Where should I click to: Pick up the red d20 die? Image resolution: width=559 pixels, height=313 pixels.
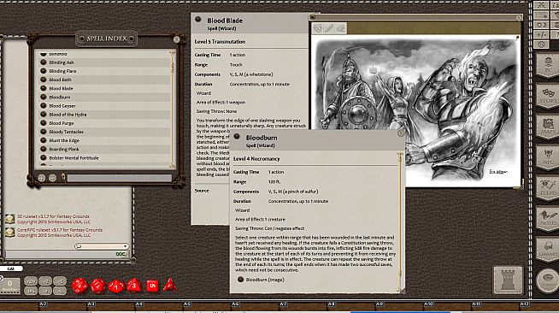tap(79, 286)
